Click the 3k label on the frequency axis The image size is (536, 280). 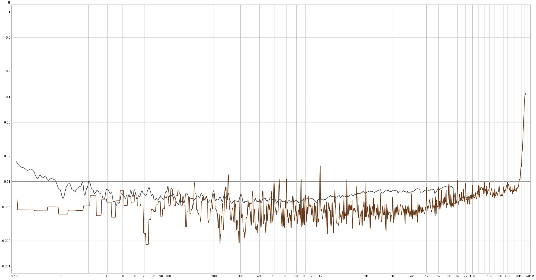(393, 276)
